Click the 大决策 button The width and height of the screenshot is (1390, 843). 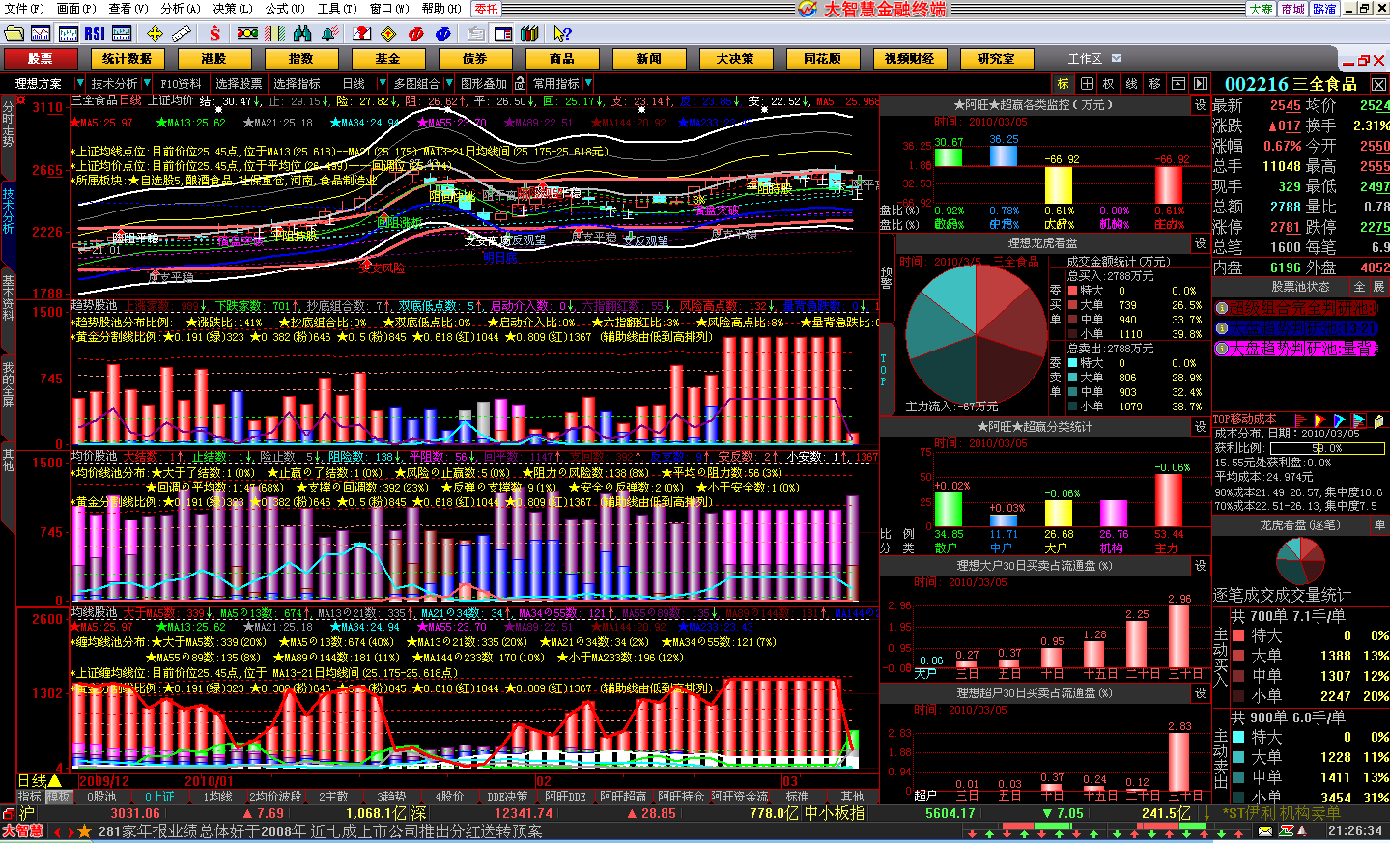point(735,59)
